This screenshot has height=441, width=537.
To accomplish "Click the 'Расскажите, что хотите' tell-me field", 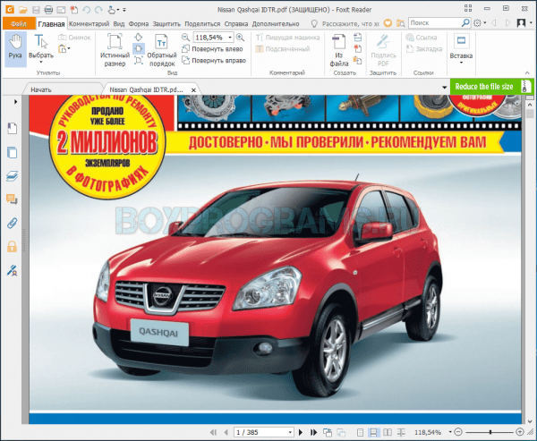I will pyautogui.click(x=350, y=23).
